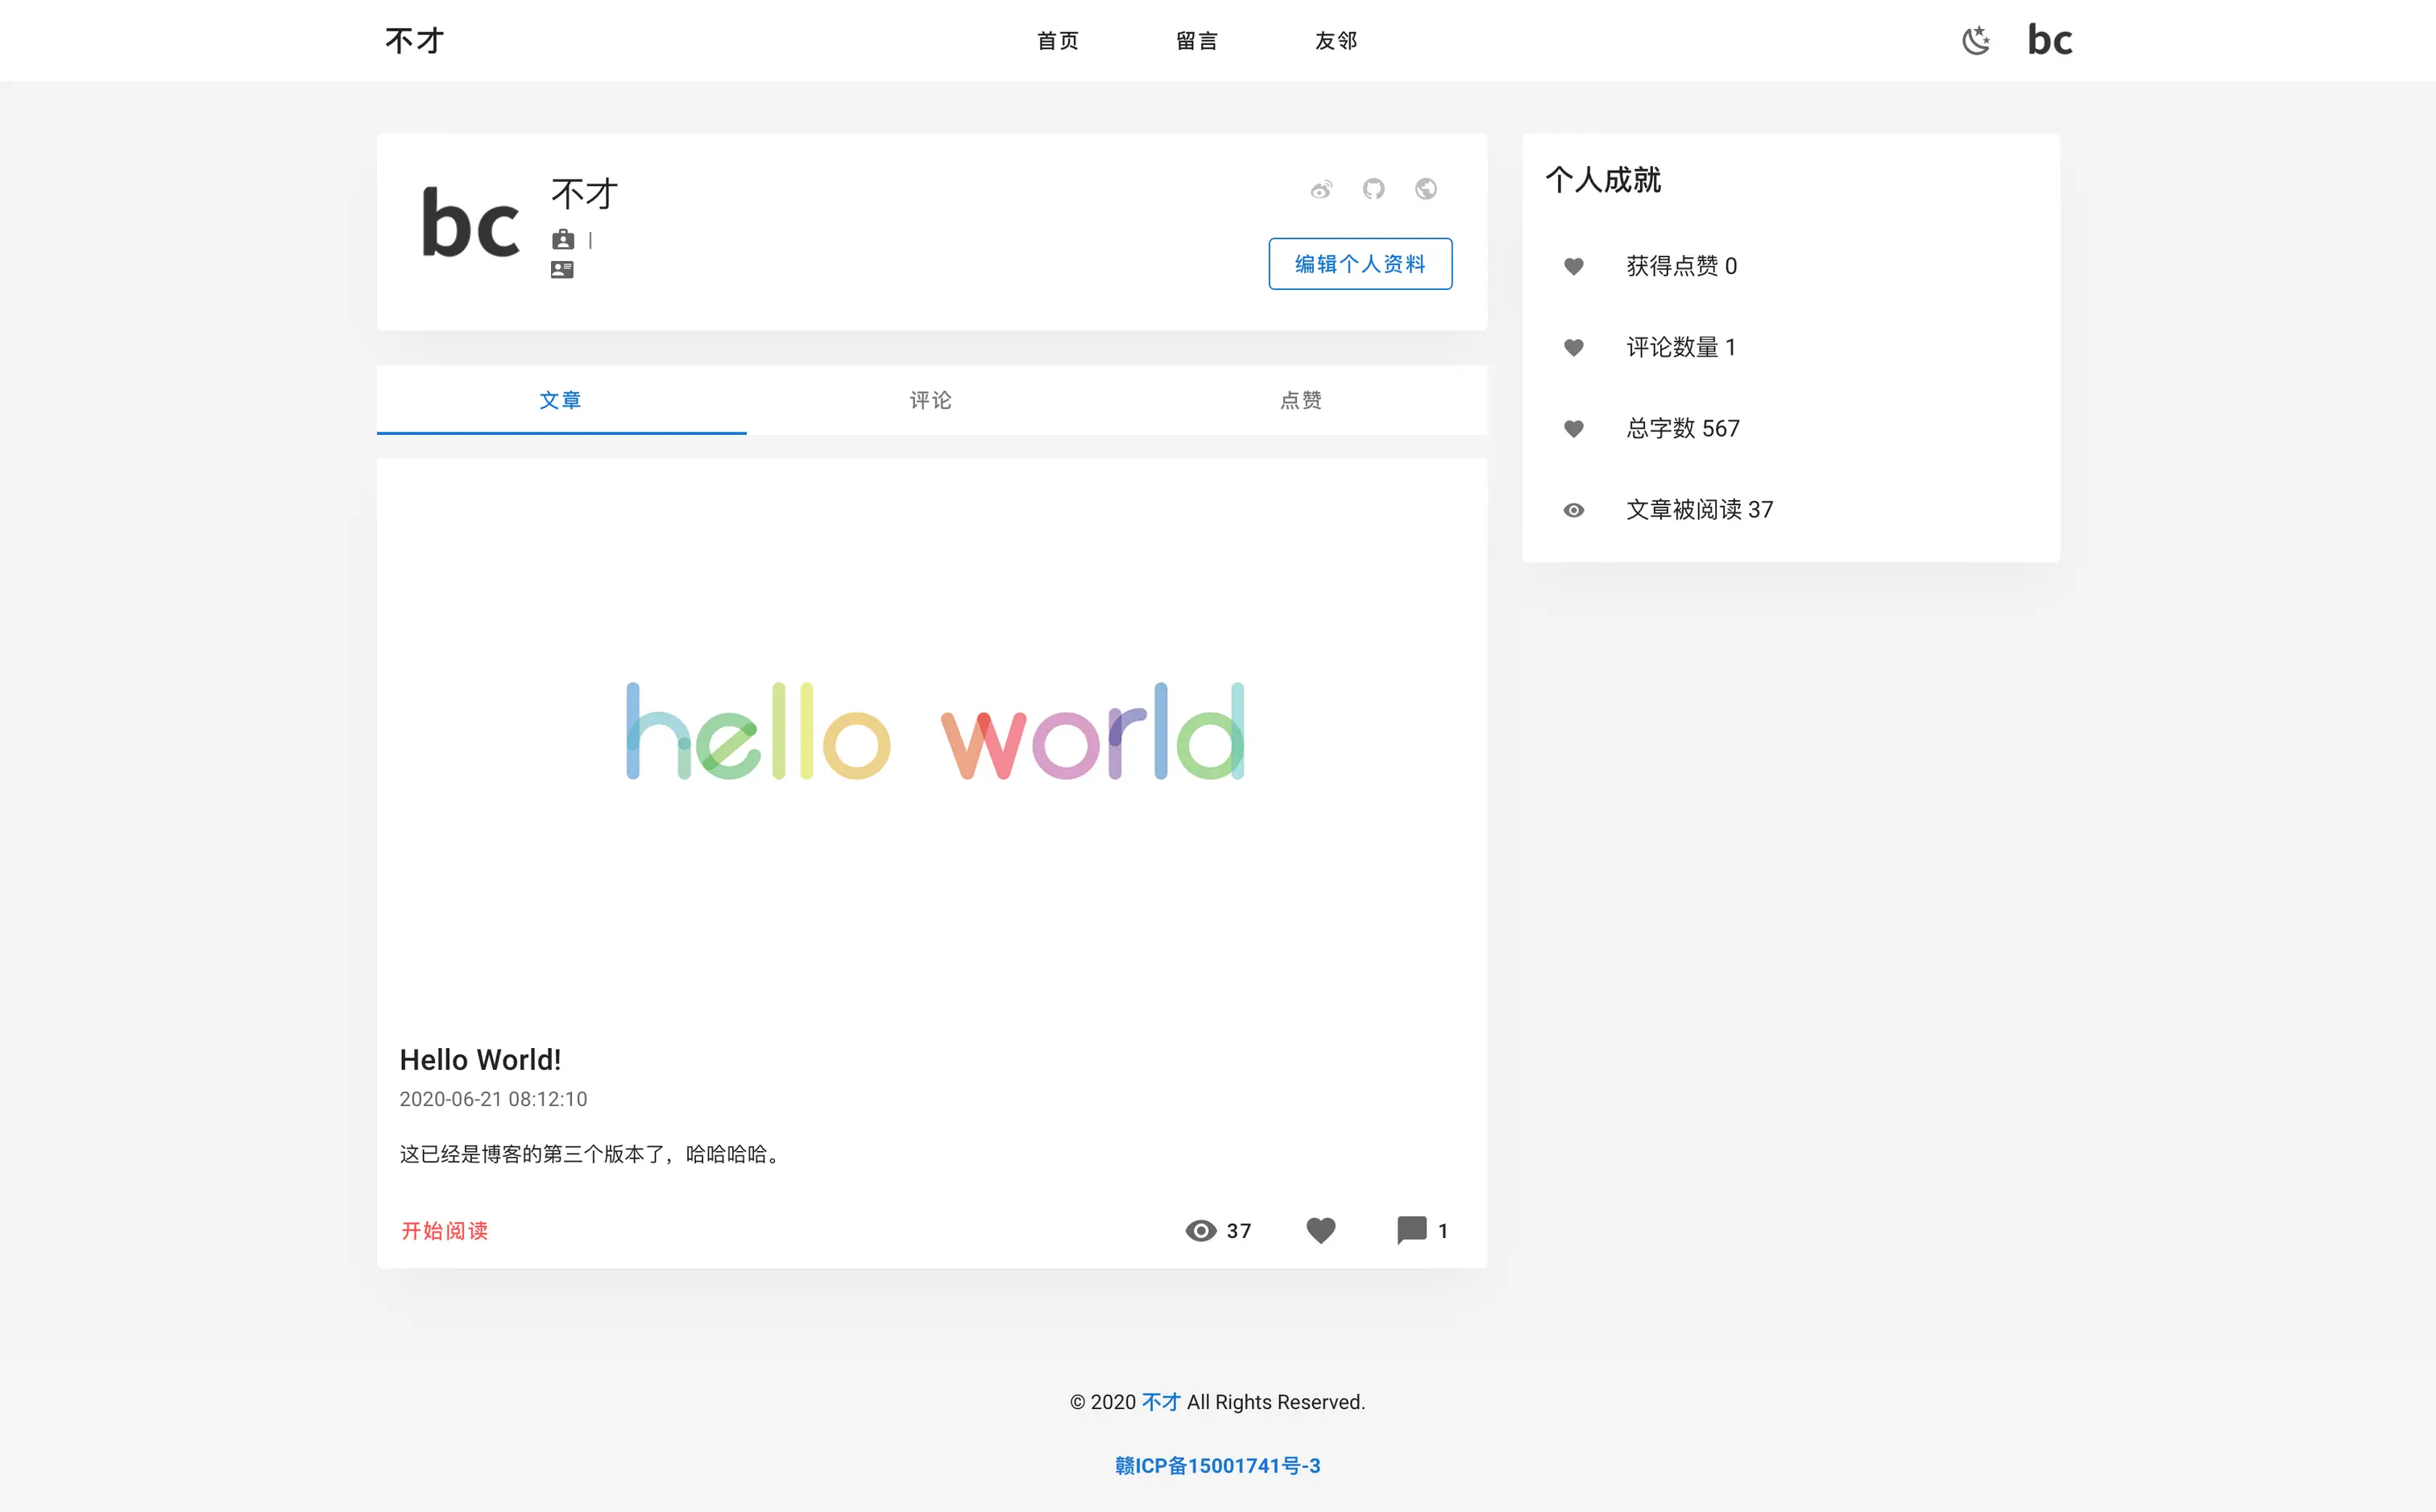This screenshot has width=2436, height=1512.
Task: Click the heart like icon on post
Action: 1321,1230
